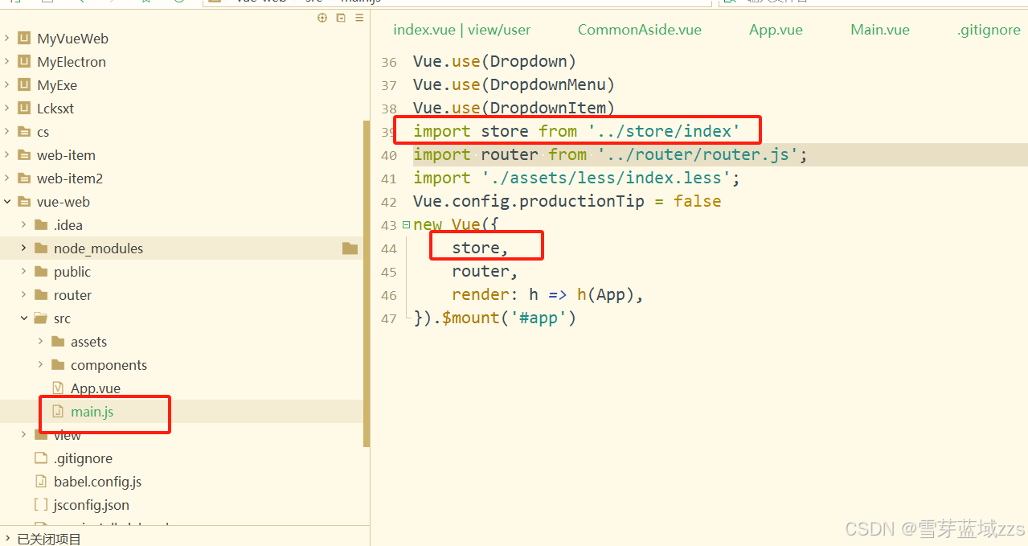The image size is (1028, 546).
Task: Click the open src folder icon
Action: coord(41,318)
